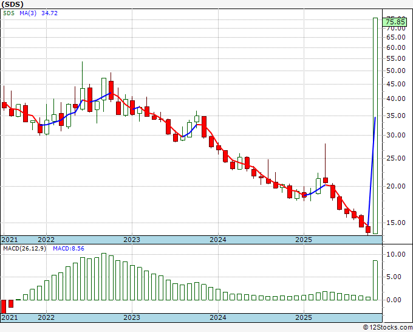413x332 pixels.
Task: Click the green 75.85 current price tag
Action: pos(398,21)
